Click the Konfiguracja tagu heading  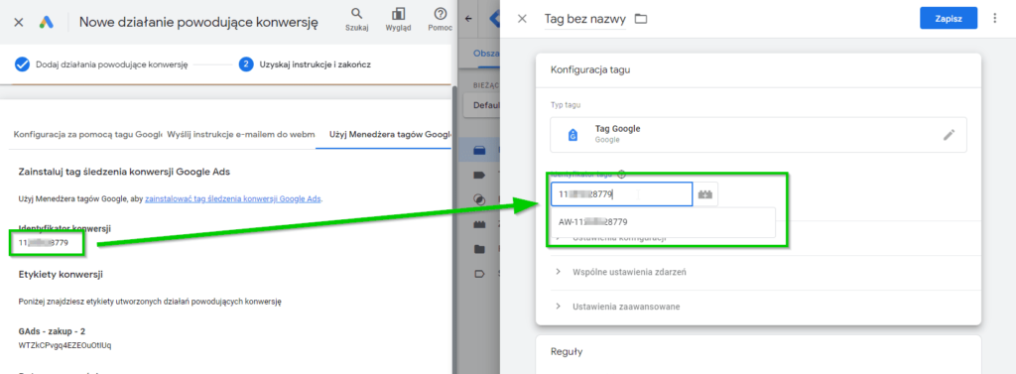(589, 70)
